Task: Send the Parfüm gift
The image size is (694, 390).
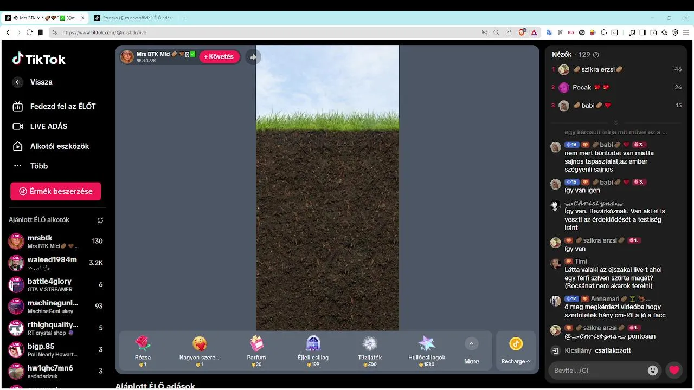Action: pyautogui.click(x=256, y=350)
